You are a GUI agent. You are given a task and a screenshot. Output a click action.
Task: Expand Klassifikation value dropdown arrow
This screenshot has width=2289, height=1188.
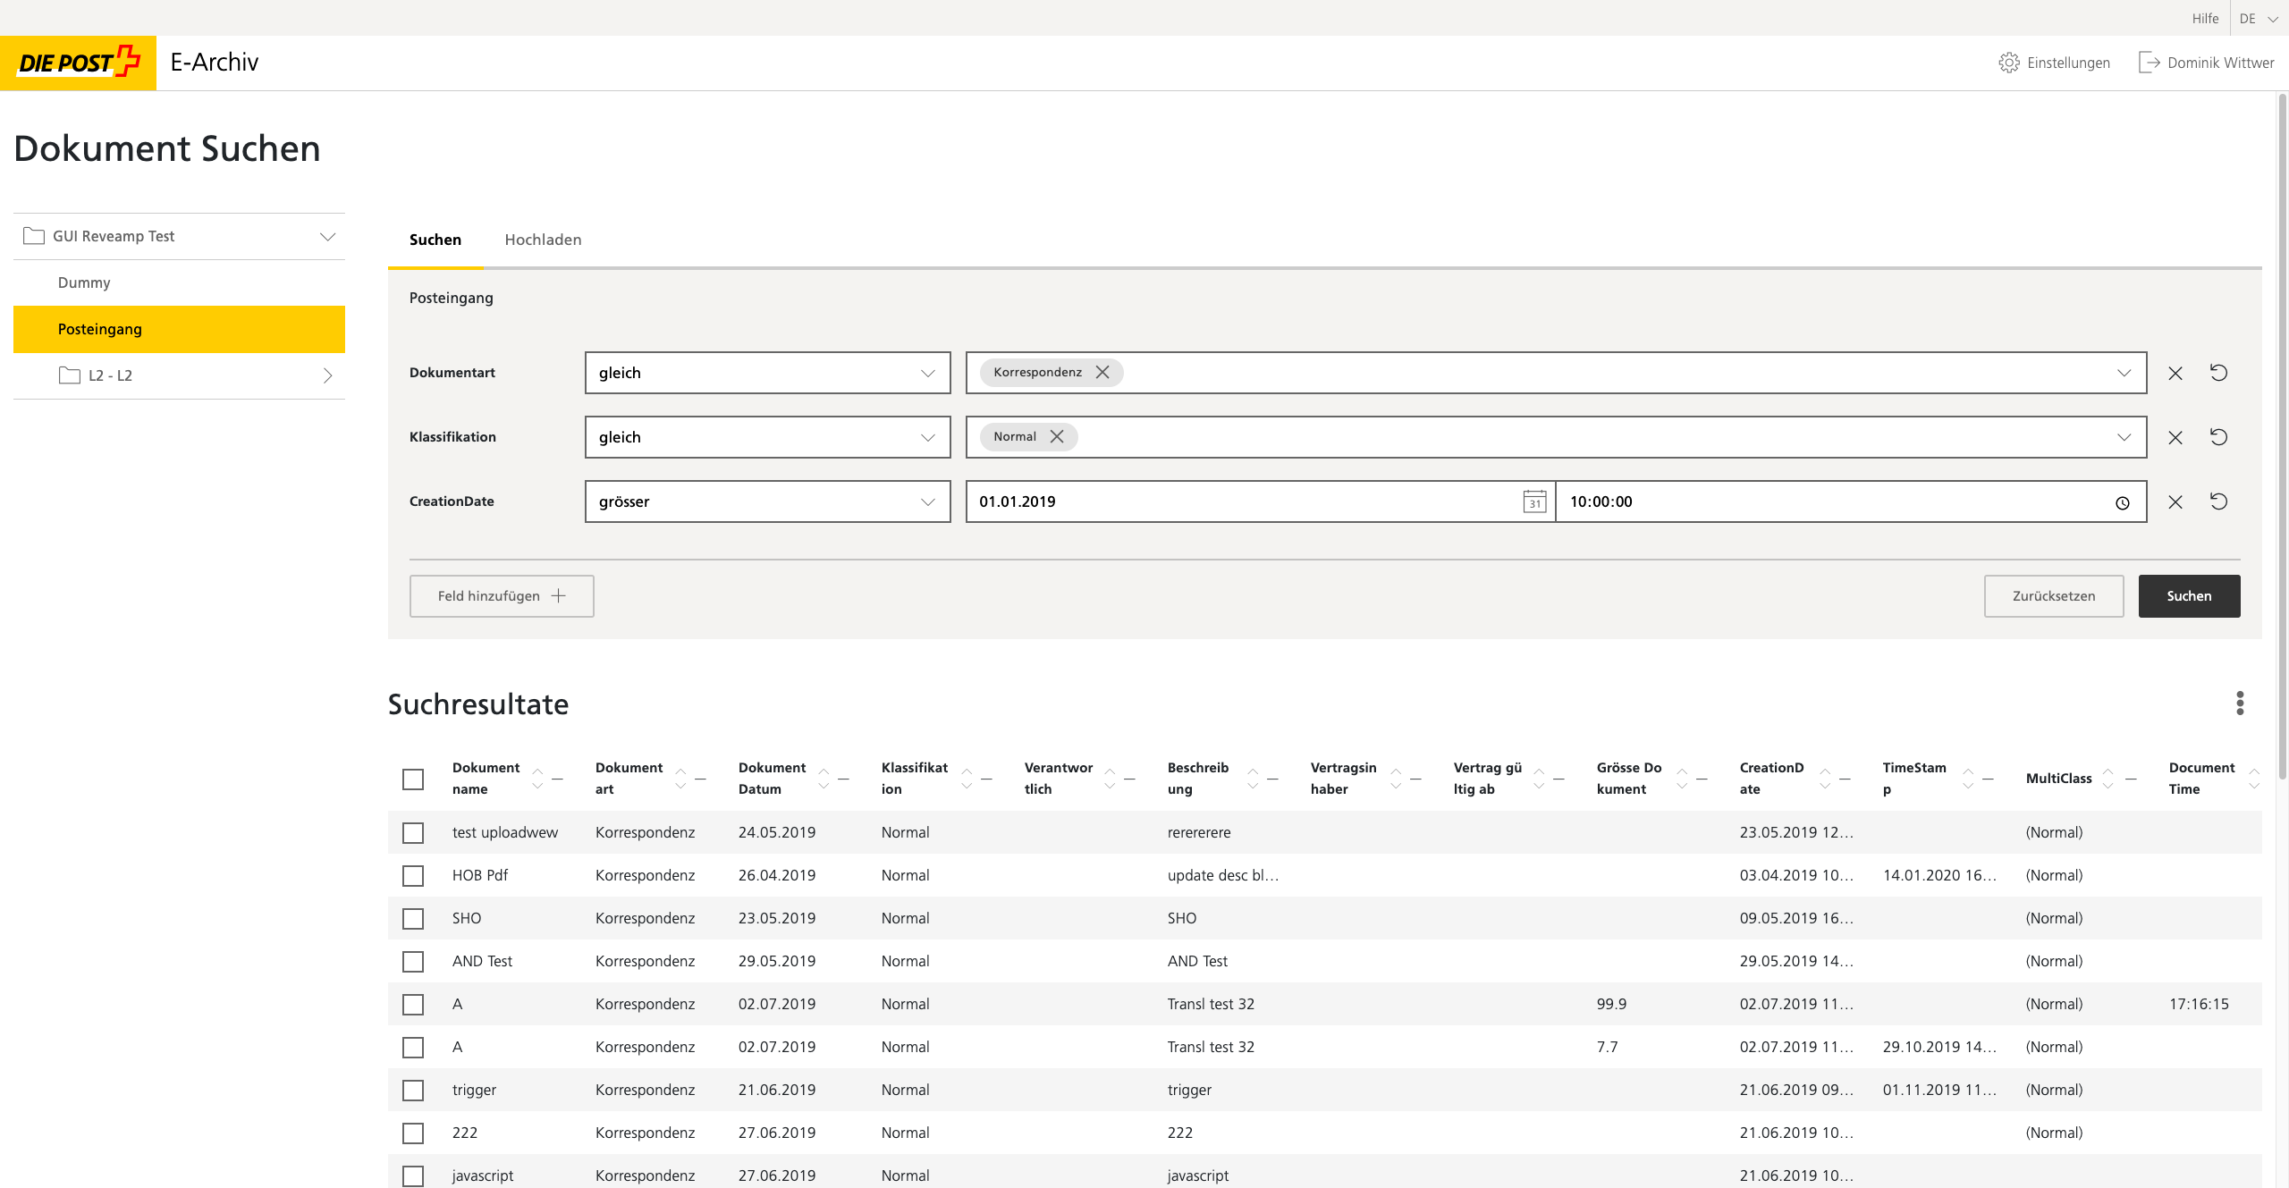tap(2124, 437)
